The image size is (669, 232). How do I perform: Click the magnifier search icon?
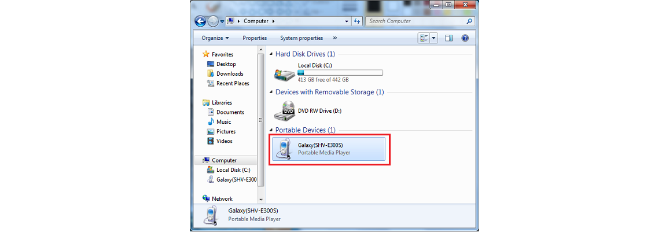[469, 21]
